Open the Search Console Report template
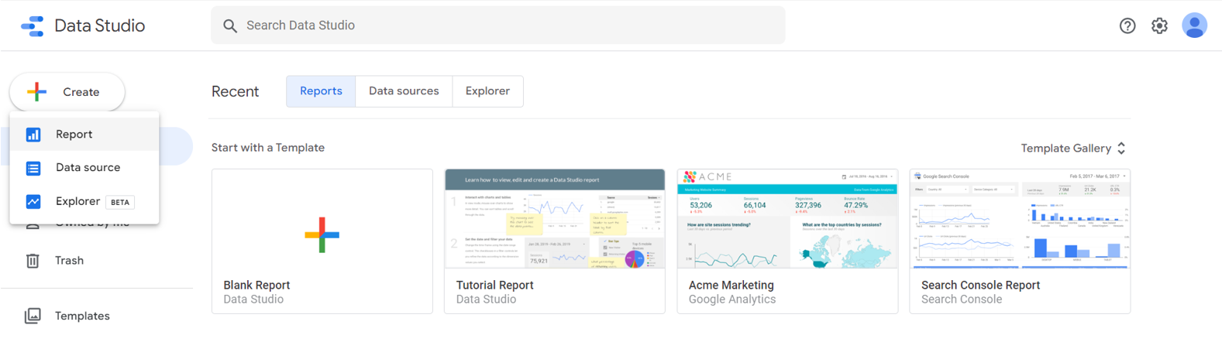The image size is (1222, 342). tap(1019, 241)
